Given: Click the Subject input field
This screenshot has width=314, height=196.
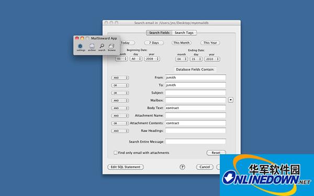Looking at the screenshot, I should [195, 93].
